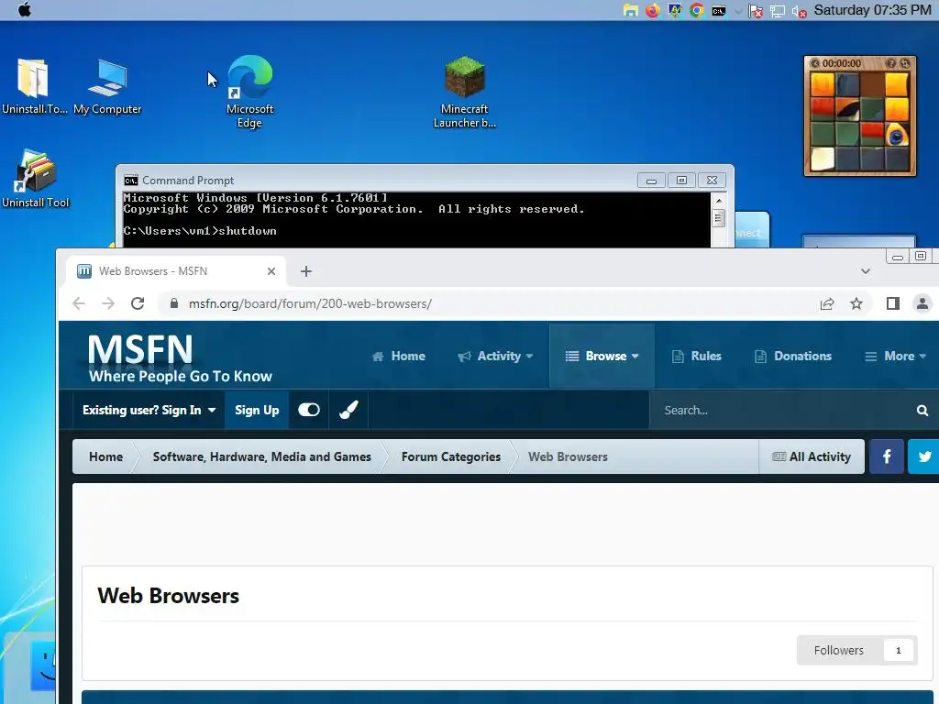The height and width of the screenshot is (704, 939).
Task: Click the Sign Up button
Action: (x=257, y=410)
